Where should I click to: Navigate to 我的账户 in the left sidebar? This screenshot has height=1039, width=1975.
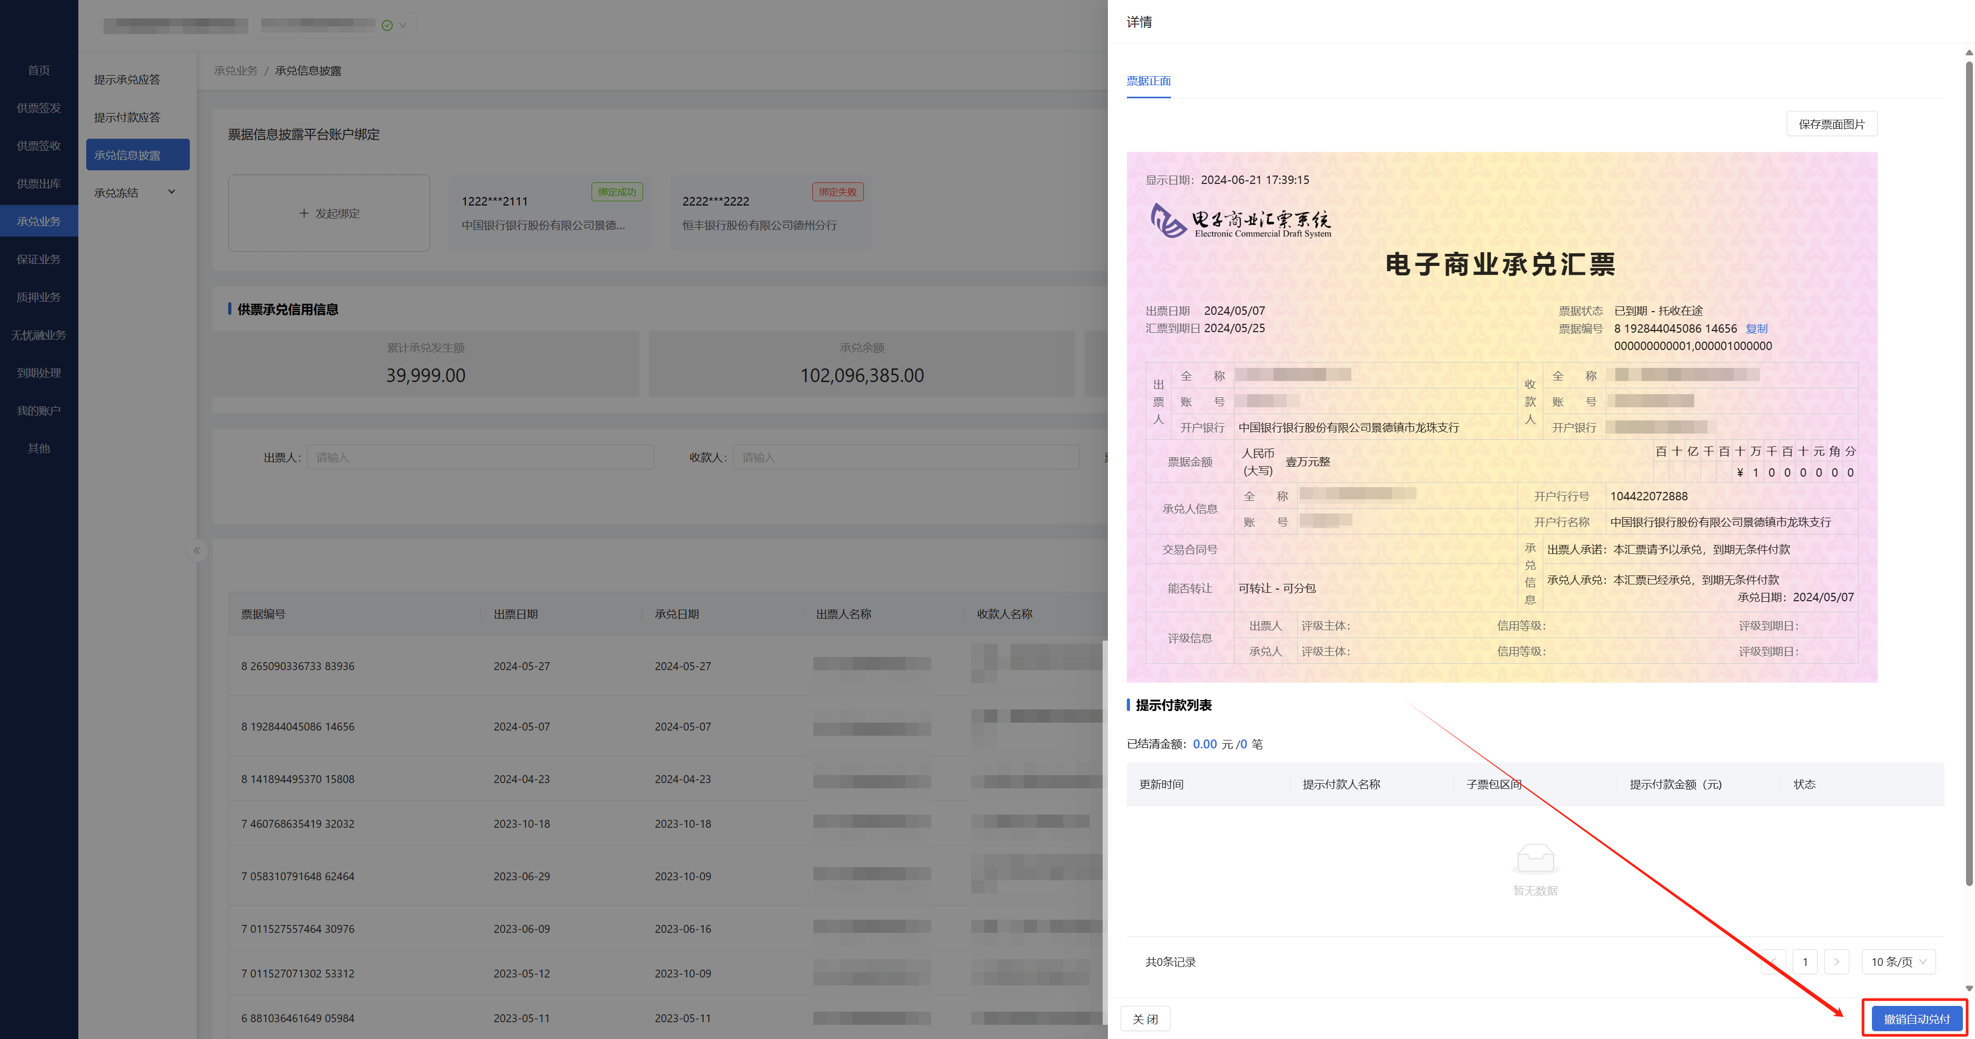pyautogui.click(x=39, y=410)
